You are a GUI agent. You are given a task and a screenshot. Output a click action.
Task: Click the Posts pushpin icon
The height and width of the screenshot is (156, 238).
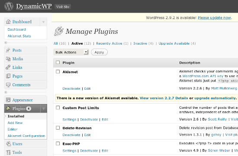click(x=8, y=50)
